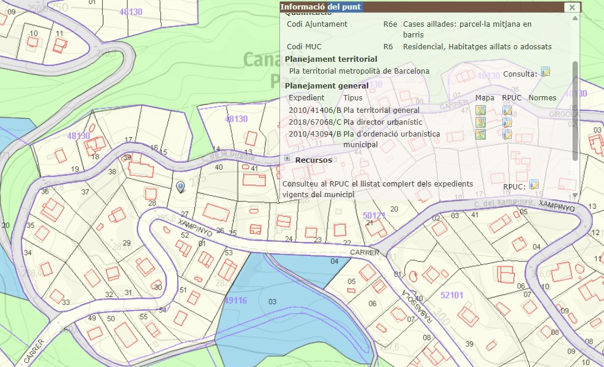Open the Mapa icon for expedient 2010/41406/B

[x=481, y=110]
